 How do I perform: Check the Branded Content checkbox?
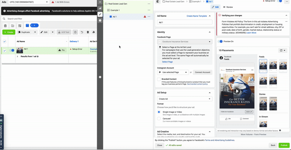[158, 79]
